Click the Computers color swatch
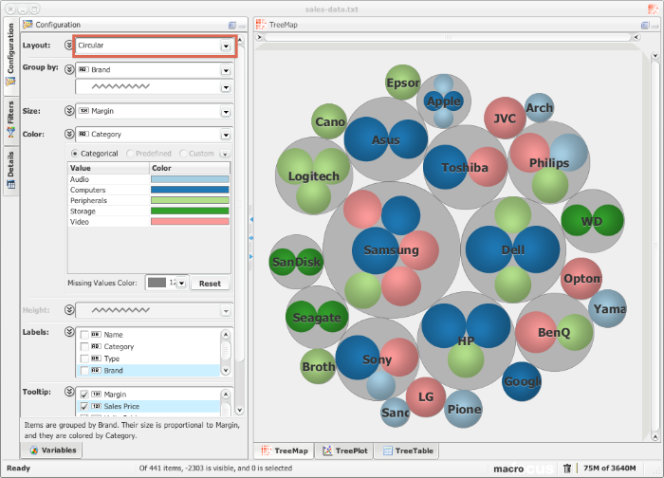Screen dimensions: 664x478 pos(190,190)
